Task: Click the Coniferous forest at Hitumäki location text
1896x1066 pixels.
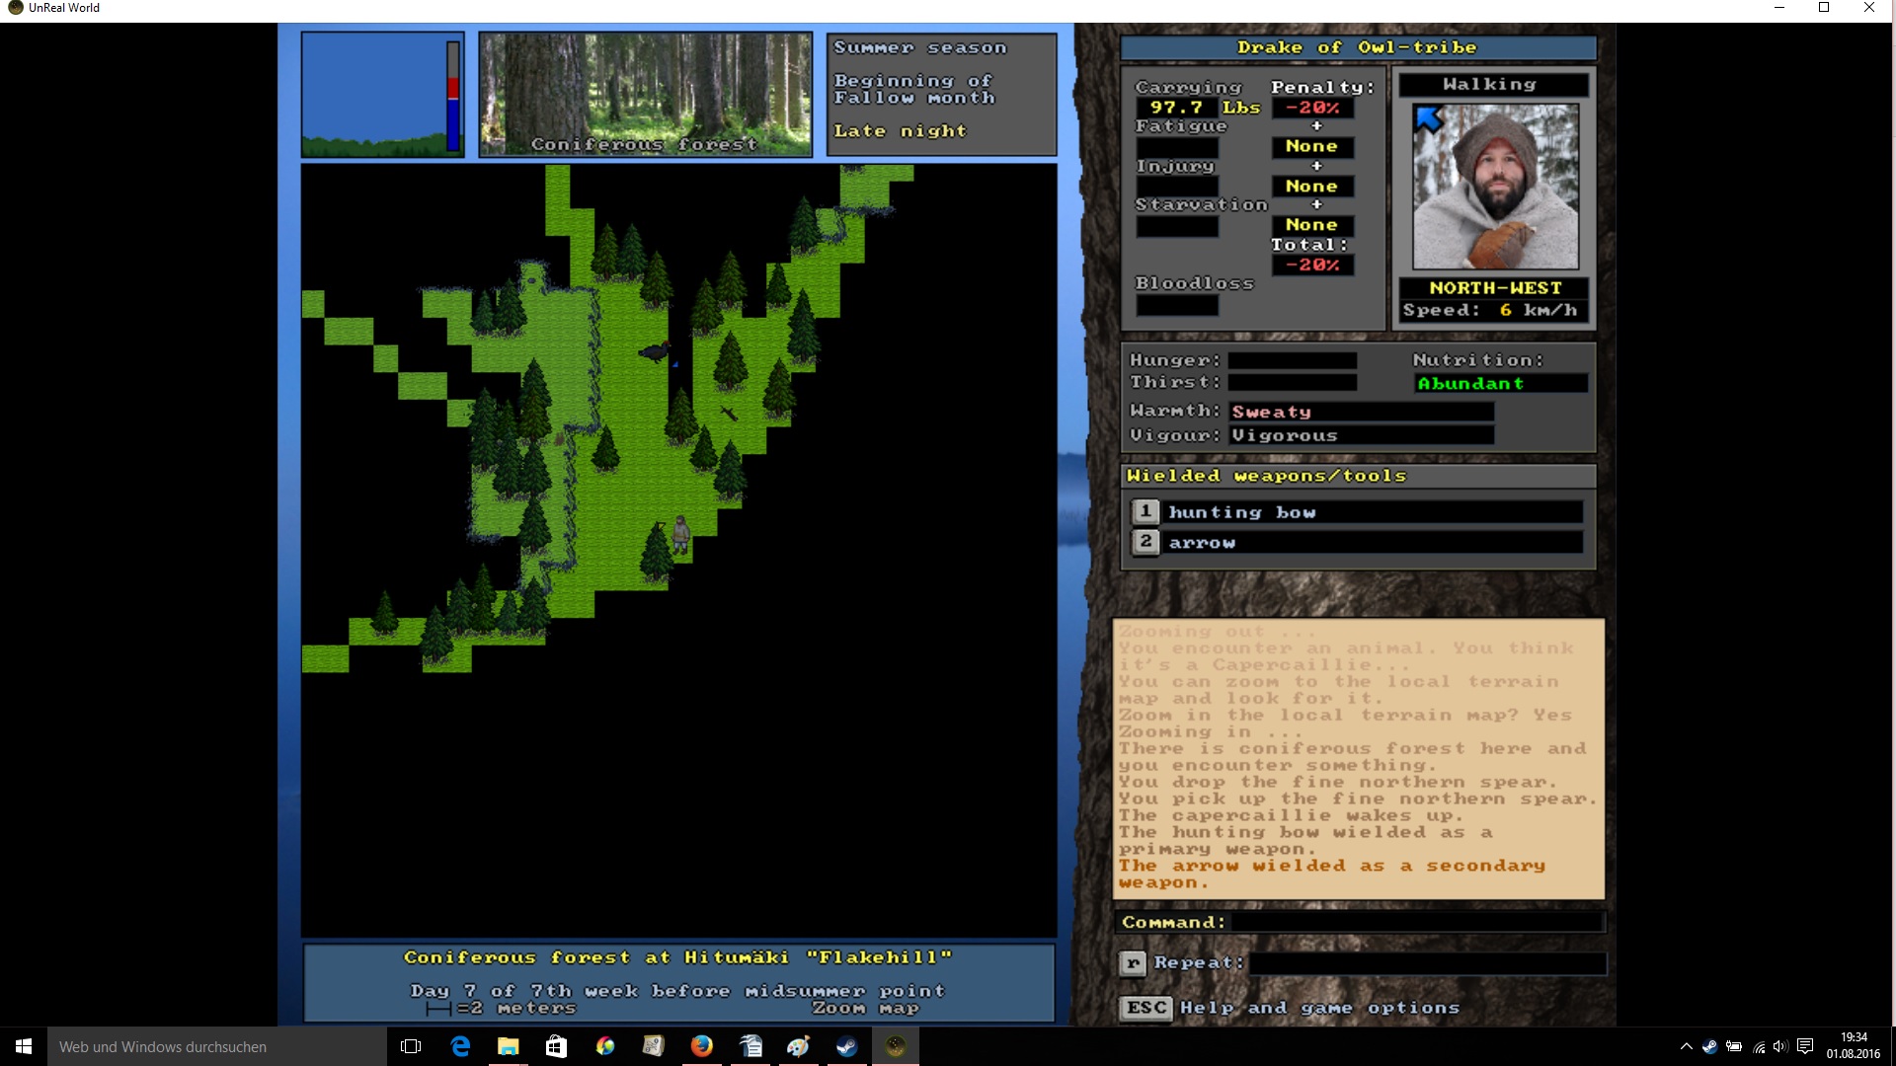Action: [677, 957]
